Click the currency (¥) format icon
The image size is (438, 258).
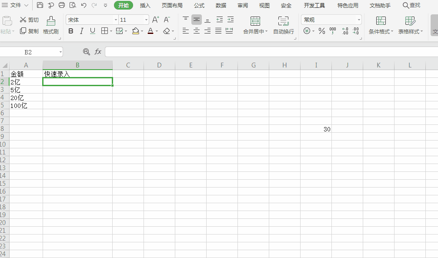coord(307,31)
